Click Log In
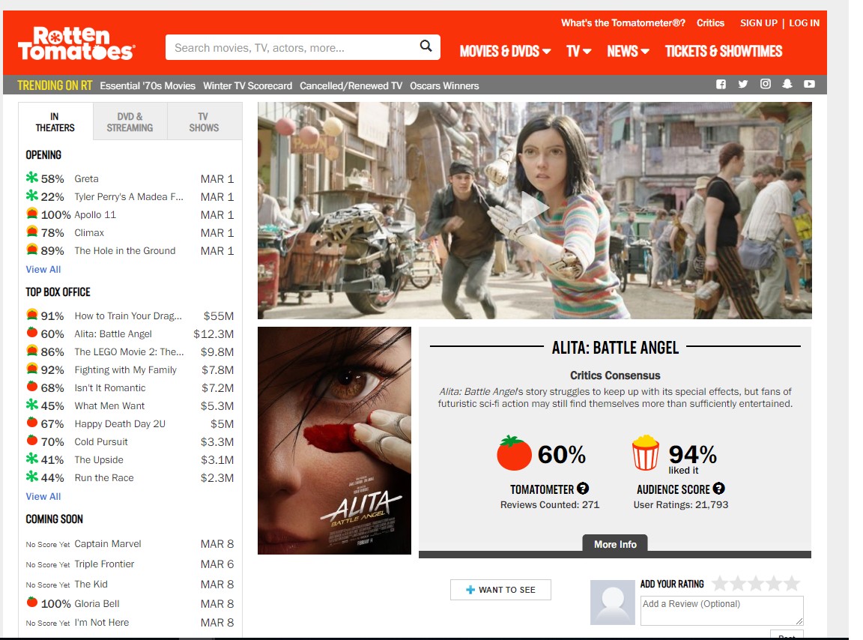863x640 pixels. 804,23
